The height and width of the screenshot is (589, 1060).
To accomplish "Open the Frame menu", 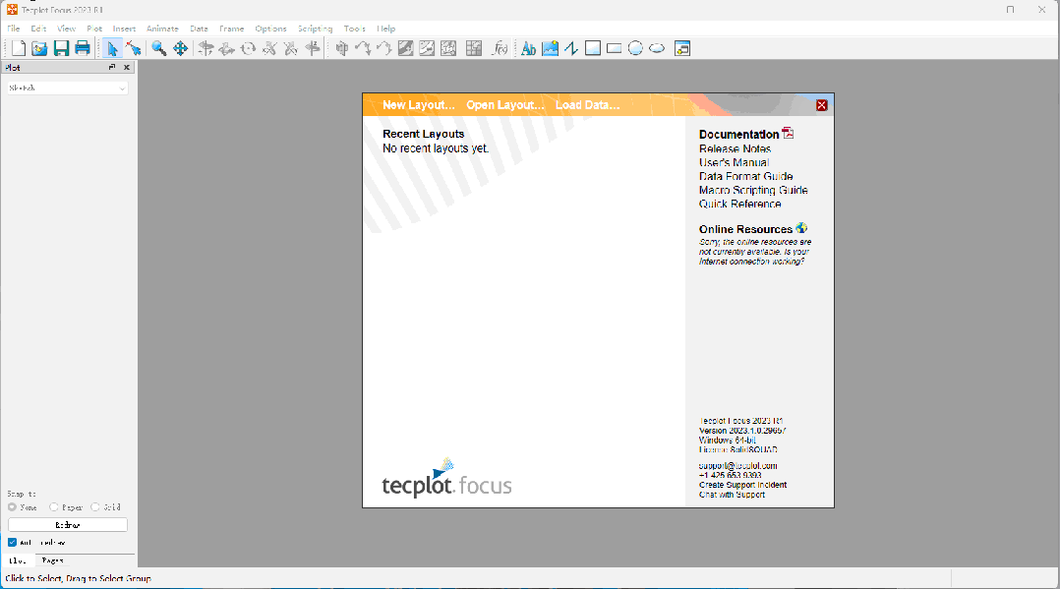I will pyautogui.click(x=231, y=29).
